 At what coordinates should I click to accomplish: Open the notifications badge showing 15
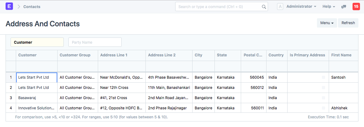[x=356, y=7]
